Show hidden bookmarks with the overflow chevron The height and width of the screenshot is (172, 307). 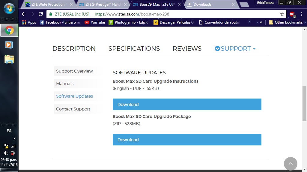click(261, 22)
